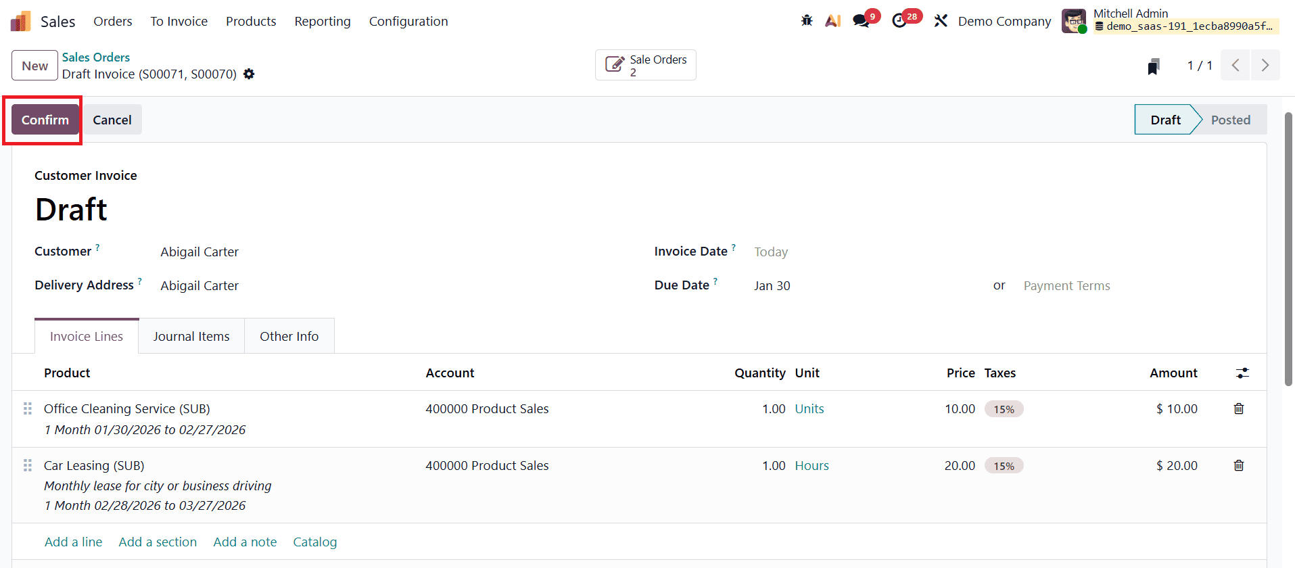Click Hours unit on Car Leasing line

pyautogui.click(x=811, y=465)
